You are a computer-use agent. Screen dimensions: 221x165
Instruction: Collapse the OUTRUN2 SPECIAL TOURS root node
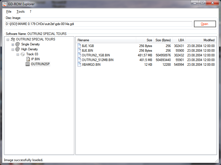click(x=8, y=40)
